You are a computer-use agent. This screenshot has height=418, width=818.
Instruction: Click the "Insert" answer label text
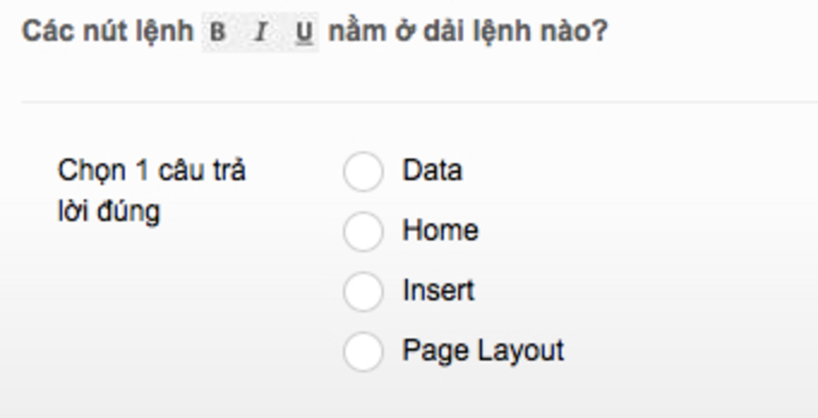[438, 290]
